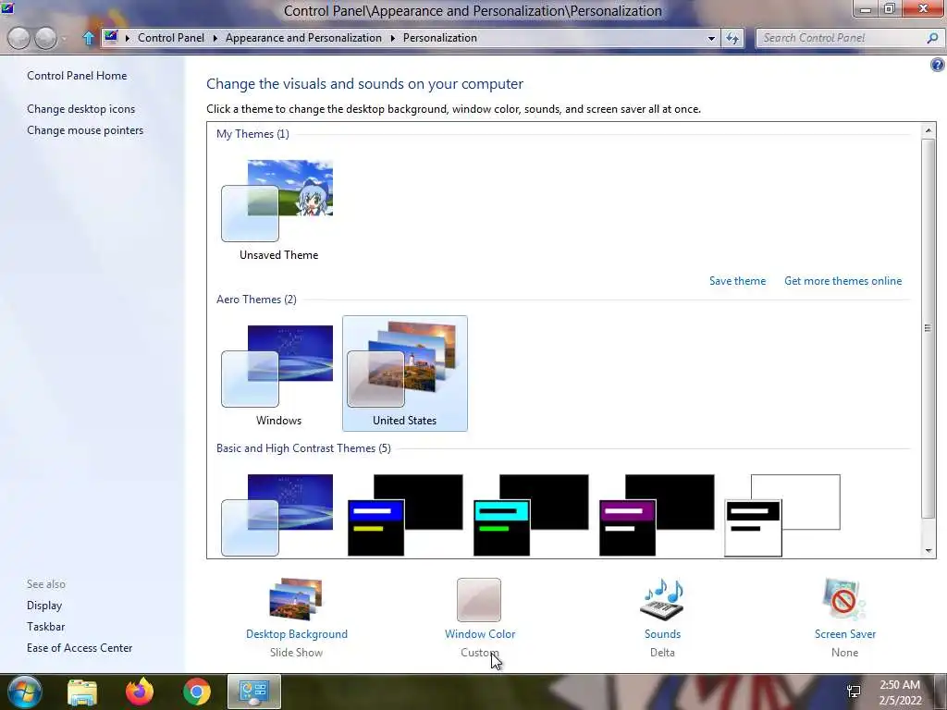947x710 pixels.
Task: Select the purple high contrast black theme
Action: [x=657, y=515]
